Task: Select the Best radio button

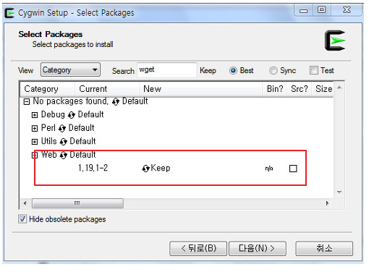Action: tap(233, 71)
